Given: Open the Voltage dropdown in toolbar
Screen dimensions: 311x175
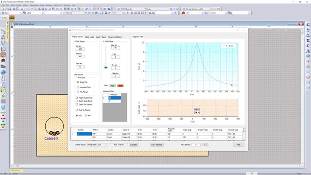Looking at the screenshot, I should [x=156, y=9].
